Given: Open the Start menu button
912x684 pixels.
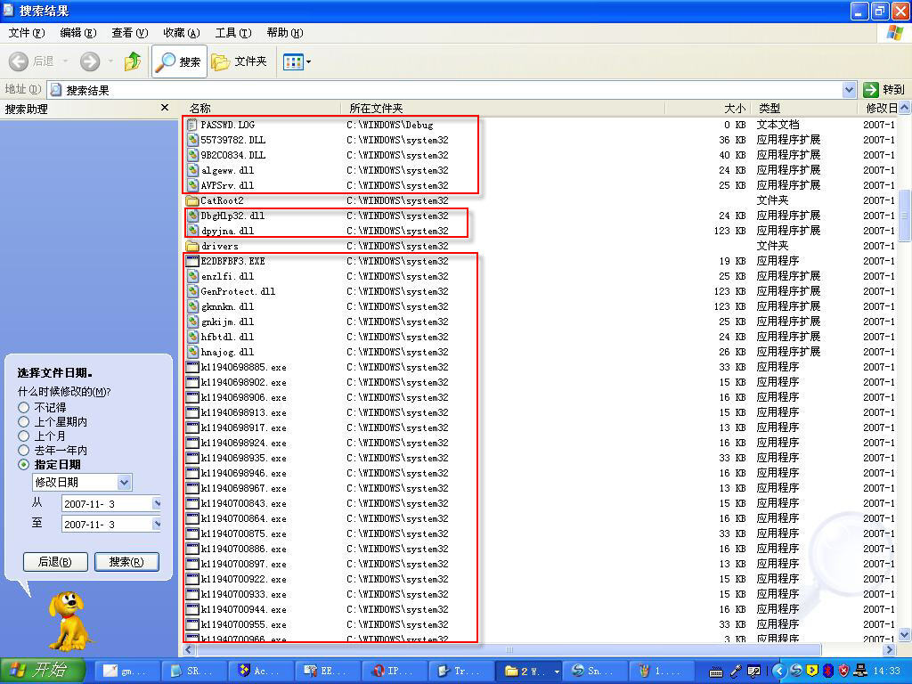Looking at the screenshot, I should (43, 671).
